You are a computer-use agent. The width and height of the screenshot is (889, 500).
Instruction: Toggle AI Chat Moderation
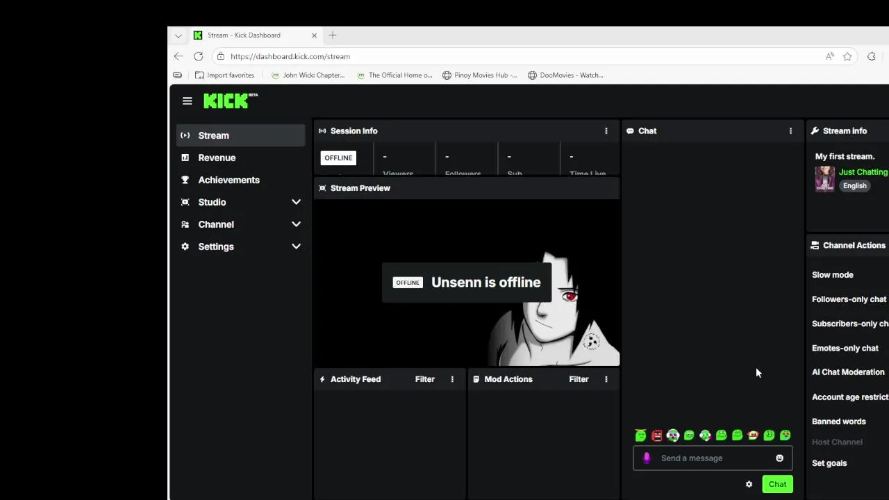point(850,372)
